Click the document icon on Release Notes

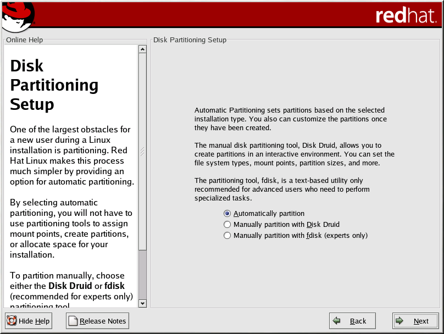click(73, 321)
